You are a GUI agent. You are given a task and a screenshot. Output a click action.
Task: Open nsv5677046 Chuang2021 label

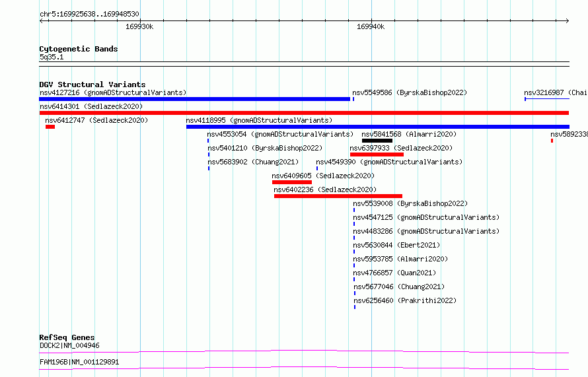(x=399, y=287)
